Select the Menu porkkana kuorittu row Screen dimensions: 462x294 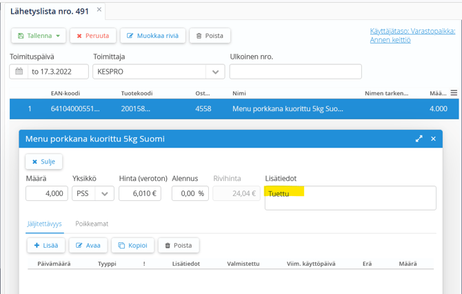[x=234, y=109]
